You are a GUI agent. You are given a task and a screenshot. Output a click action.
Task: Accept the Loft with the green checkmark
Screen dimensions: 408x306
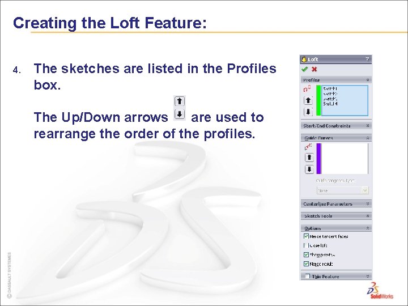click(x=304, y=69)
